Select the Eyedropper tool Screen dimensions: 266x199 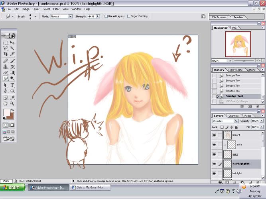point(12,97)
